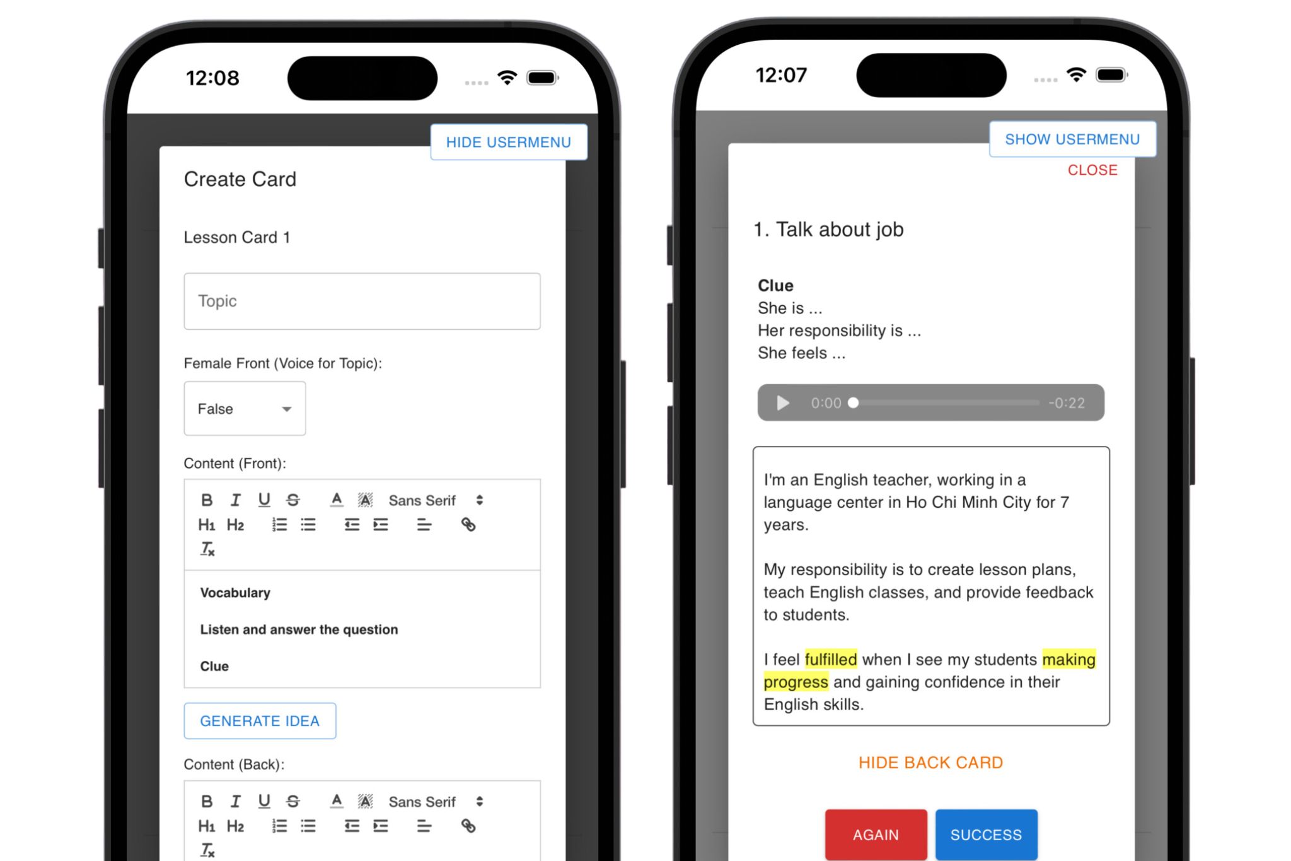This screenshot has width=1291, height=861.
Task: Toggle Female Front voice to True
Action: click(243, 408)
